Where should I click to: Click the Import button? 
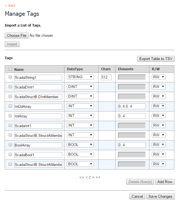[12, 44]
